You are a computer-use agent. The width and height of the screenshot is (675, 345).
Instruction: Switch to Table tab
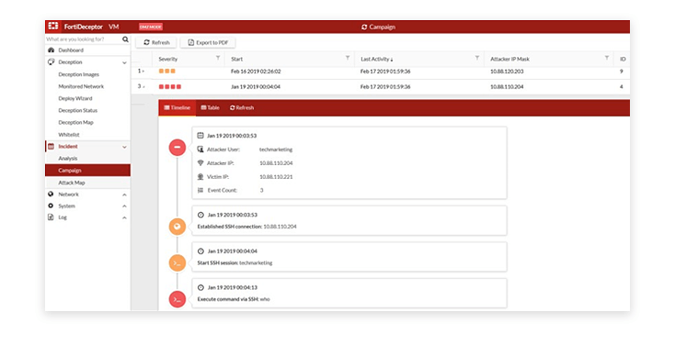click(x=210, y=108)
